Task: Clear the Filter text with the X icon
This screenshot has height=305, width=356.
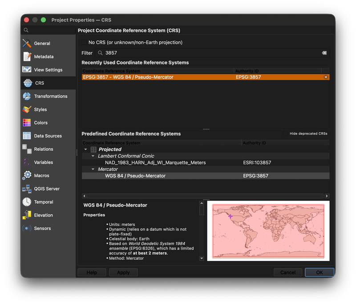Action: pos(324,53)
